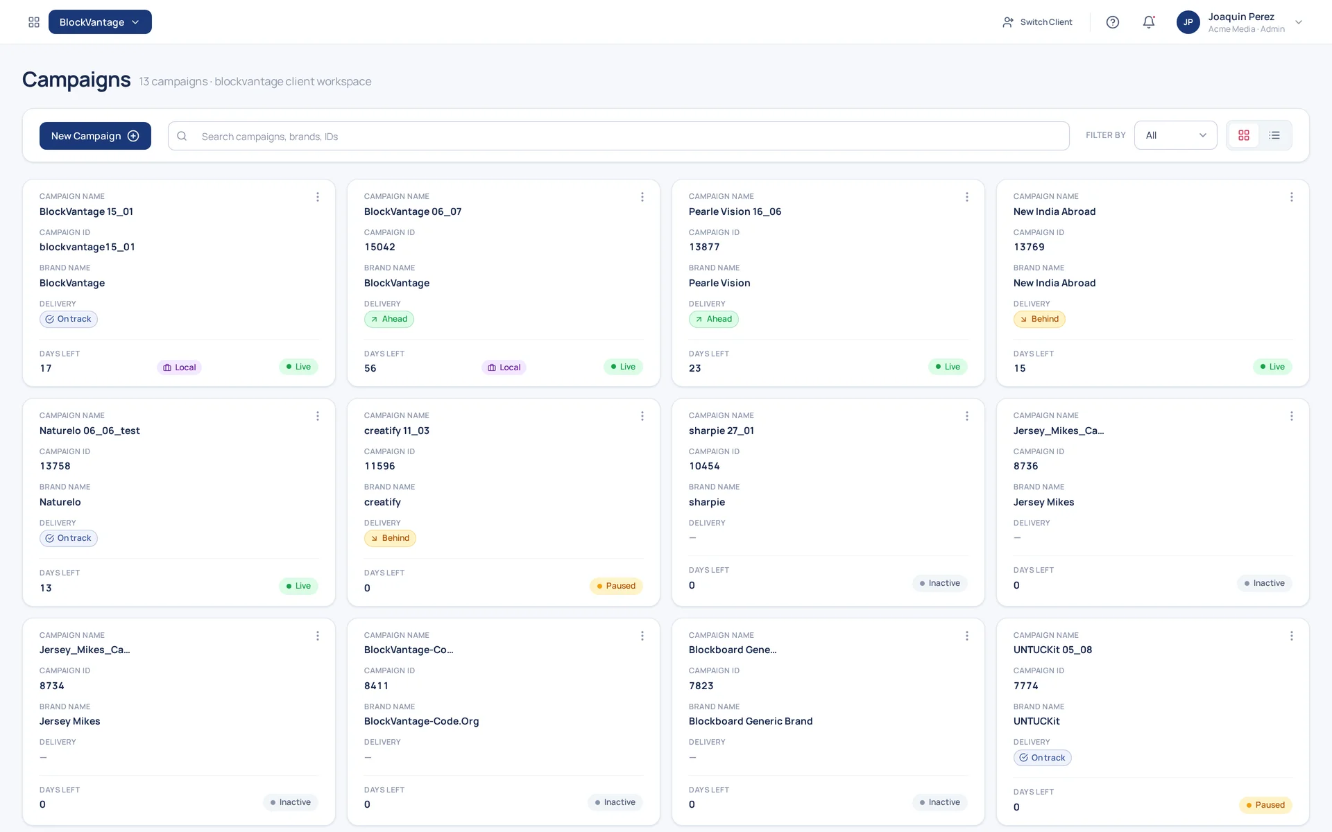Screen dimensions: 1332x832
Task: Open three-dot menu on creatify 11_03 card
Action: (x=642, y=416)
